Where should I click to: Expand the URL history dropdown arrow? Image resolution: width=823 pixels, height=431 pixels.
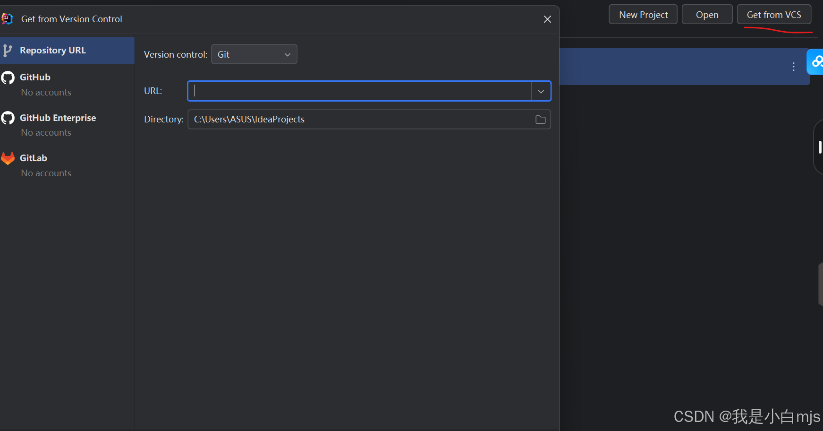click(x=541, y=91)
